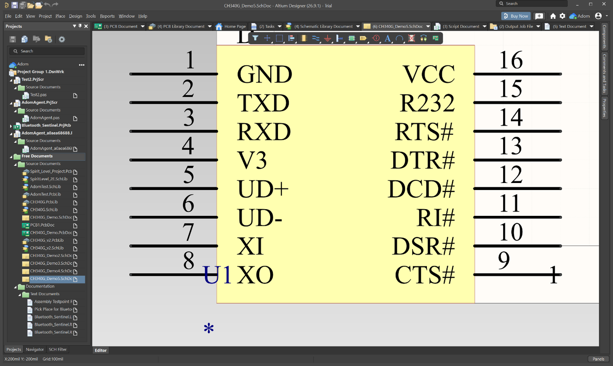Open Projects panel dropdown arrow menu

pyautogui.click(x=74, y=26)
